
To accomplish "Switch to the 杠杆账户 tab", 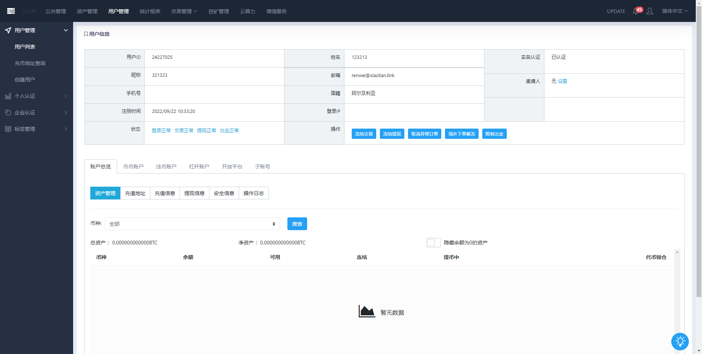I will 199,167.
